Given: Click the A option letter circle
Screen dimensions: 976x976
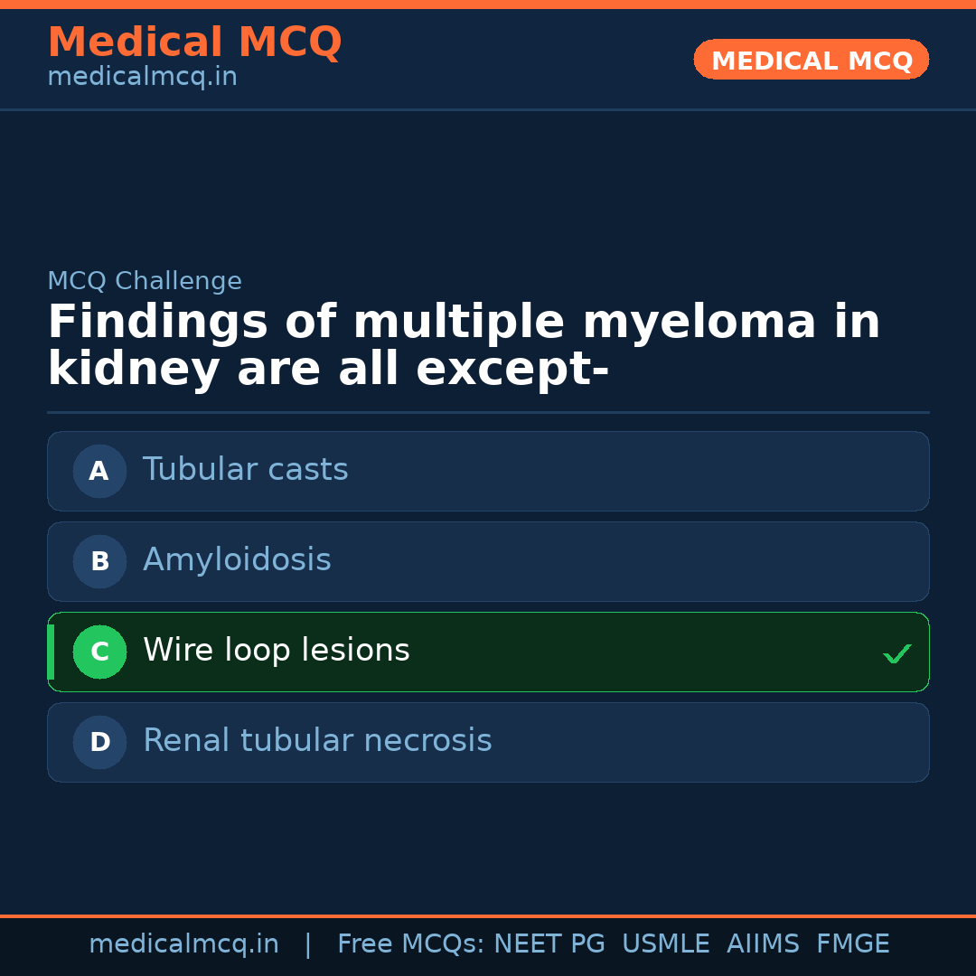Looking at the screenshot, I should click(x=99, y=471).
